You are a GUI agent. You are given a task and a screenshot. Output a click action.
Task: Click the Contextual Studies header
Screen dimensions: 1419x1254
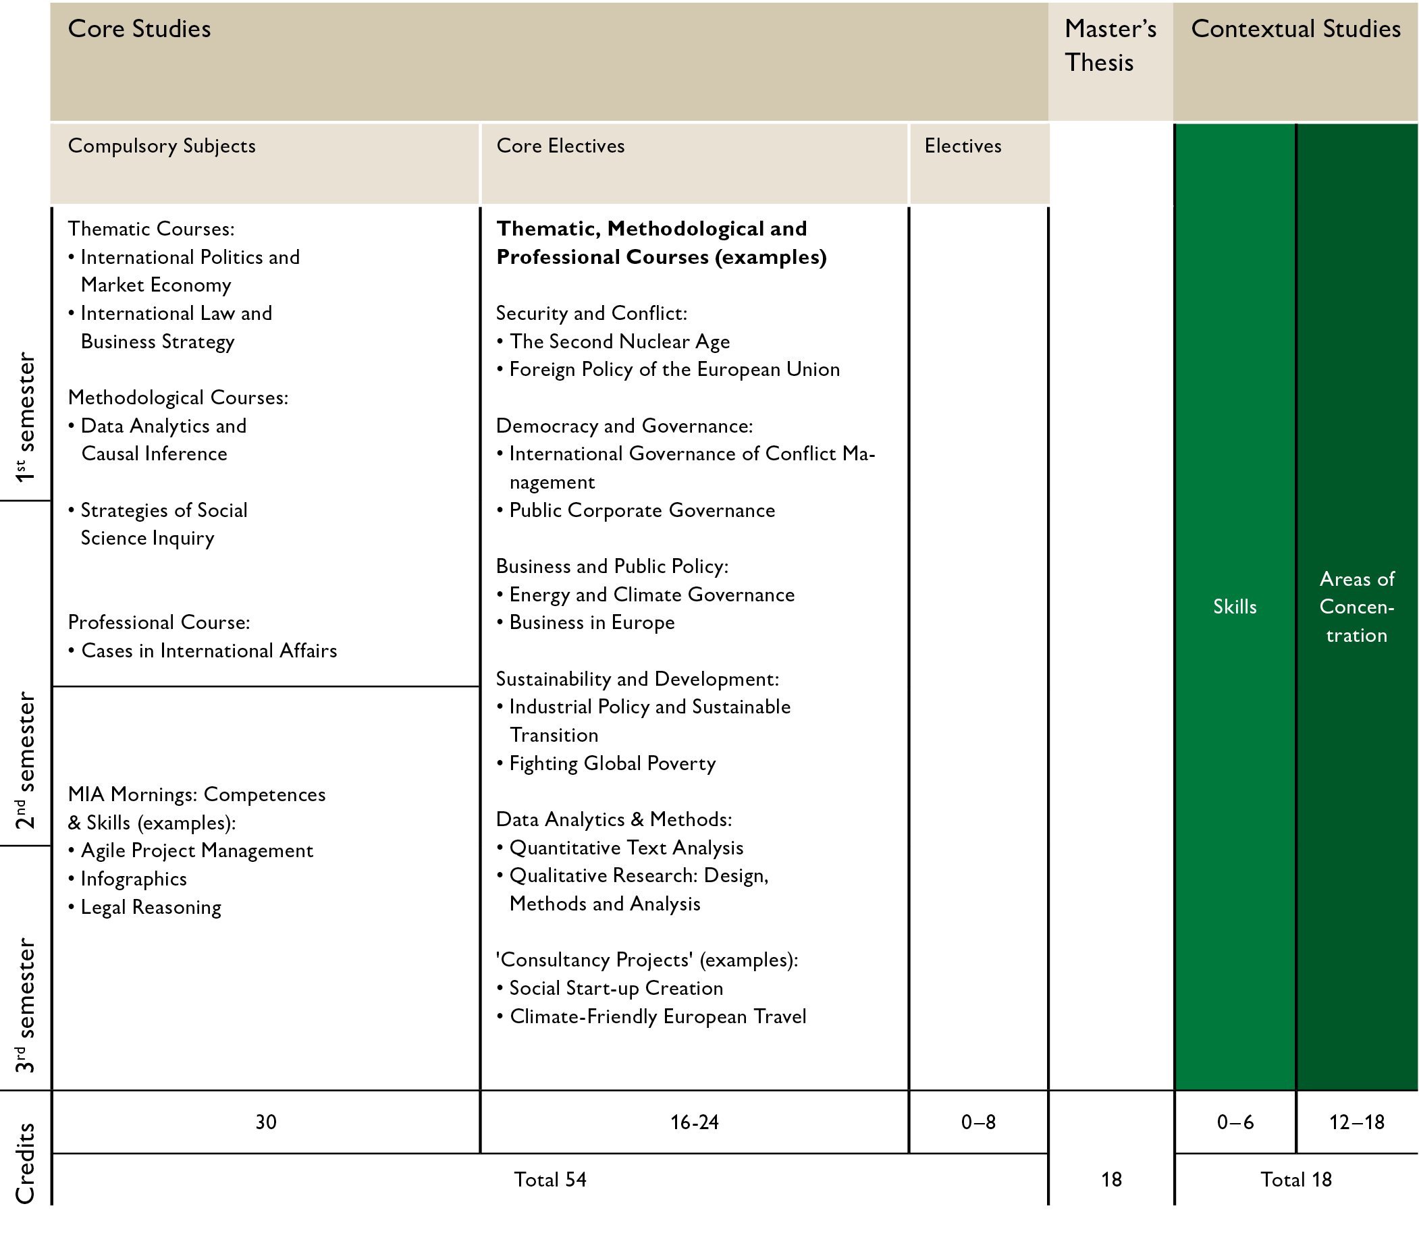(x=1295, y=29)
